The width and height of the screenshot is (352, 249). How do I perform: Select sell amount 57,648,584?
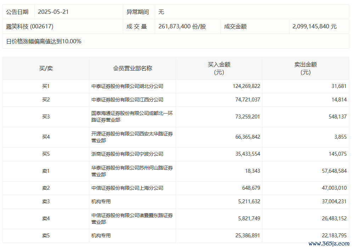point(334,171)
